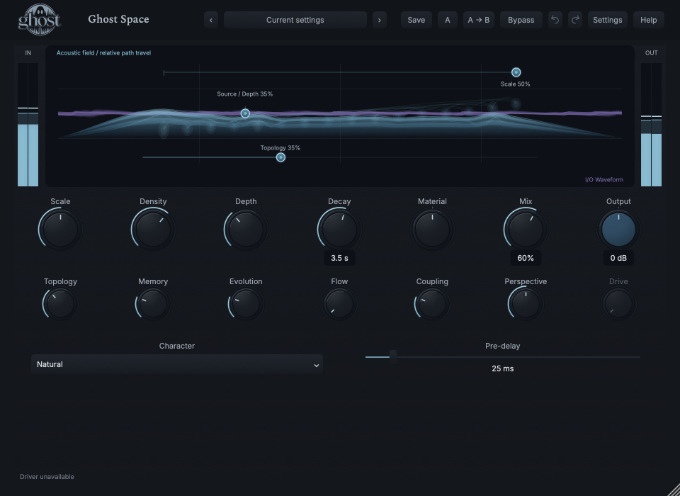Screen dimensions: 680x496
Task: Click the Evolution knob
Action: (246, 304)
